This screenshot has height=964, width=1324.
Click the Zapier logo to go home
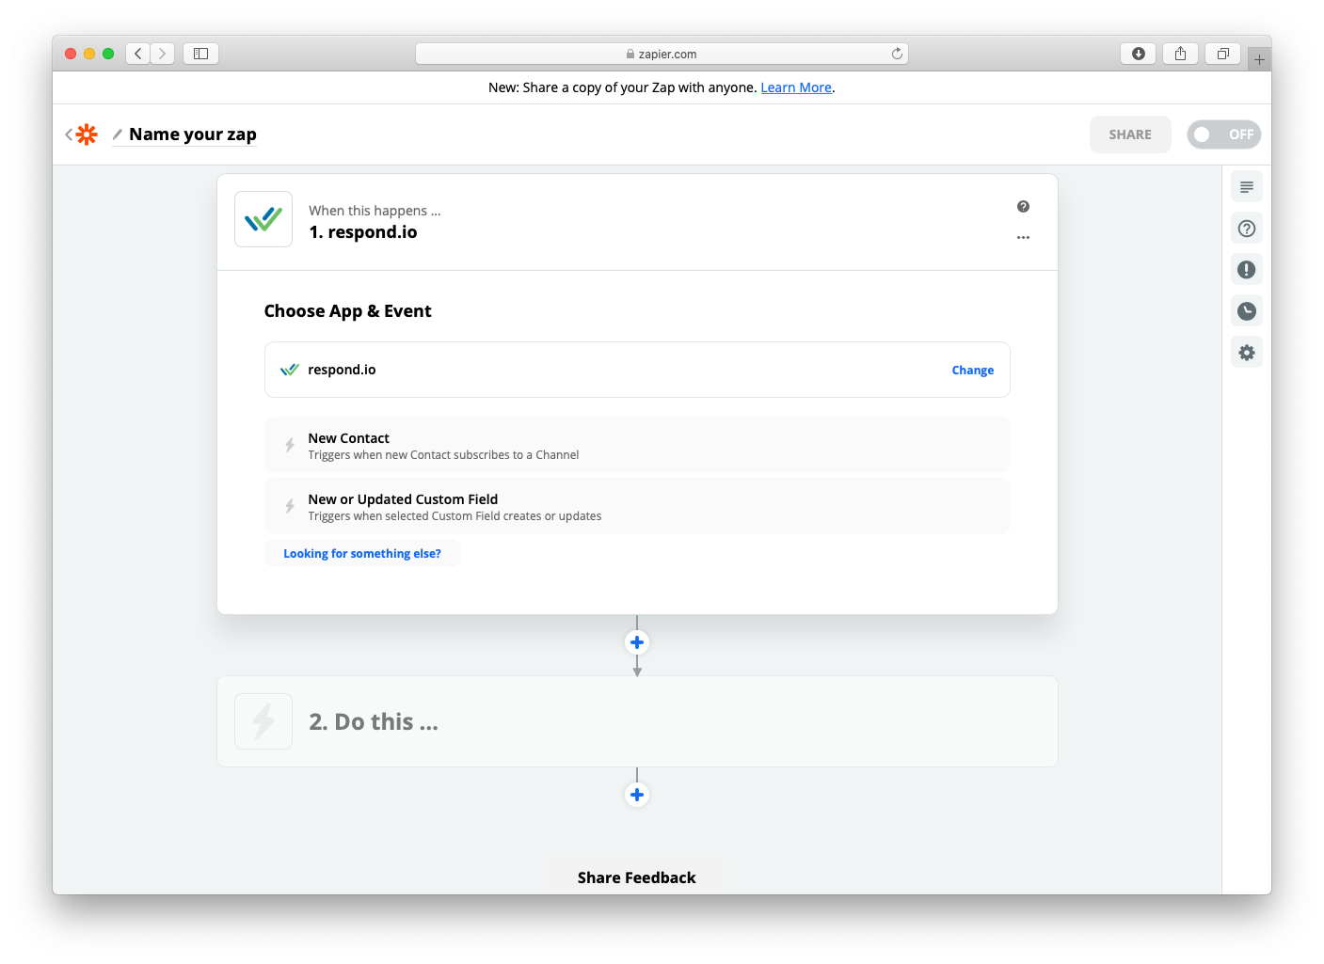[x=87, y=134]
